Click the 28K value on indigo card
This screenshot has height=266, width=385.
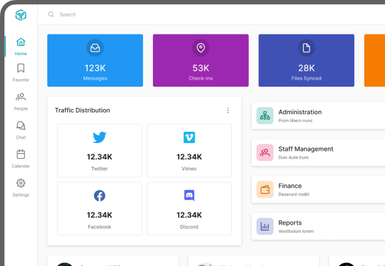(306, 68)
